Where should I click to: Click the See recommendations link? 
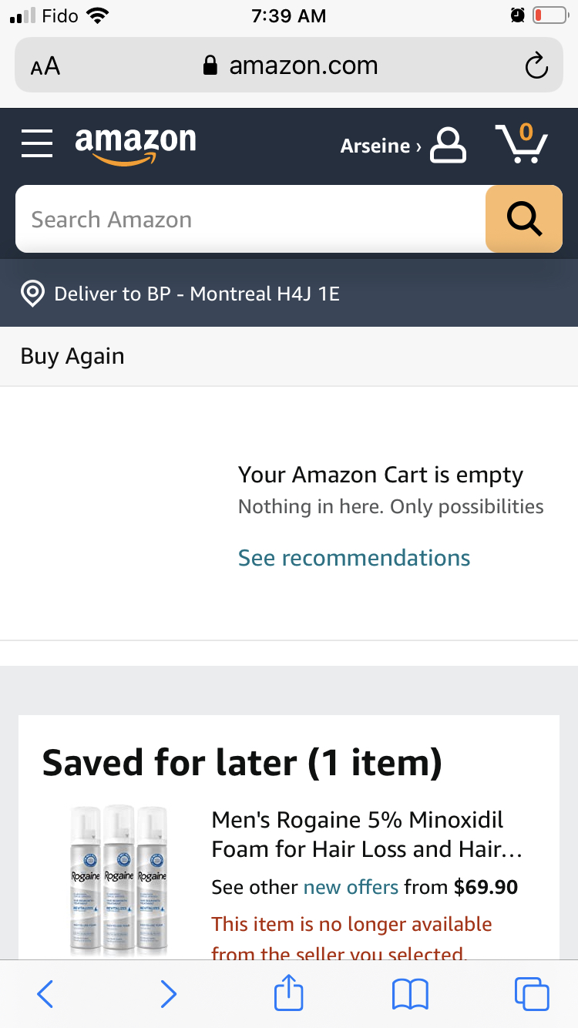tap(354, 558)
